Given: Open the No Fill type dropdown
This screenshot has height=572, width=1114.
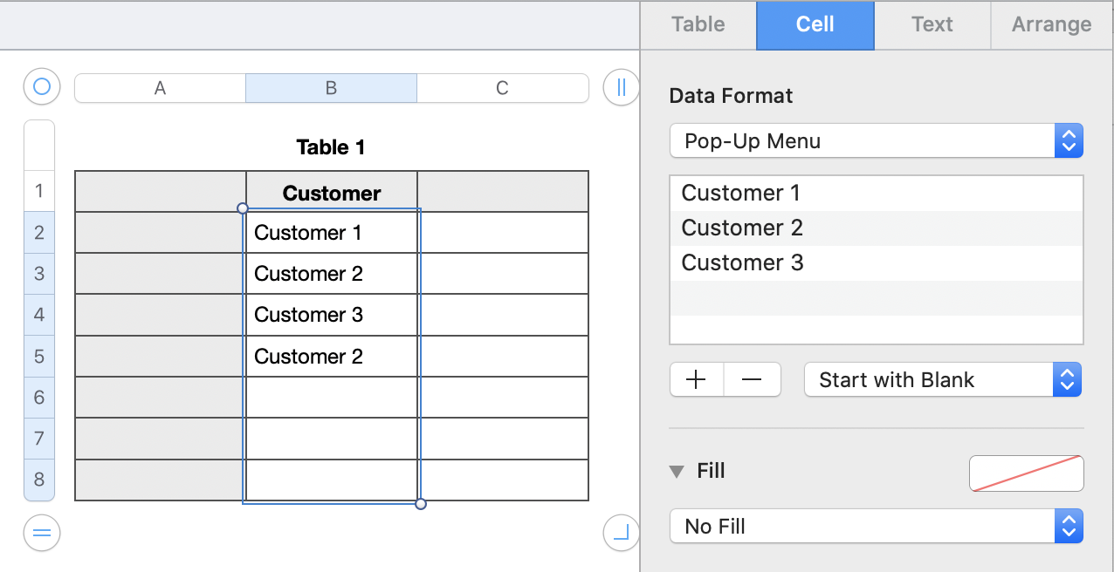Looking at the screenshot, I should click(x=876, y=527).
